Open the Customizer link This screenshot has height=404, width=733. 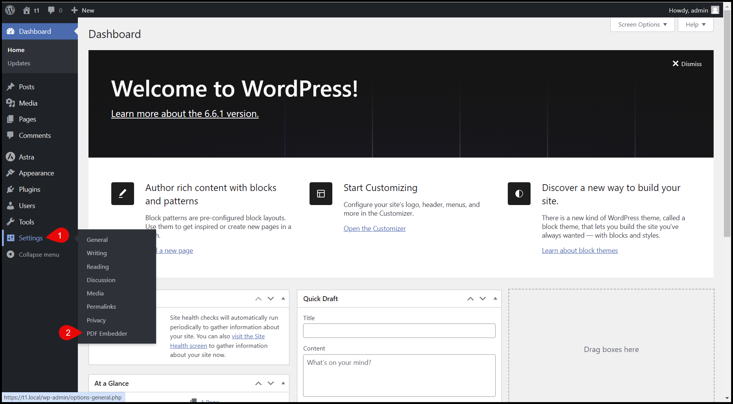click(374, 228)
